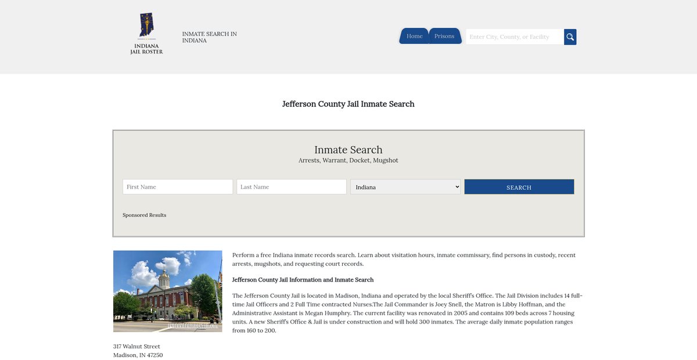Click the 'Jail Information and Inmate Search' subheading
This screenshot has width=697, height=360.
(x=303, y=280)
